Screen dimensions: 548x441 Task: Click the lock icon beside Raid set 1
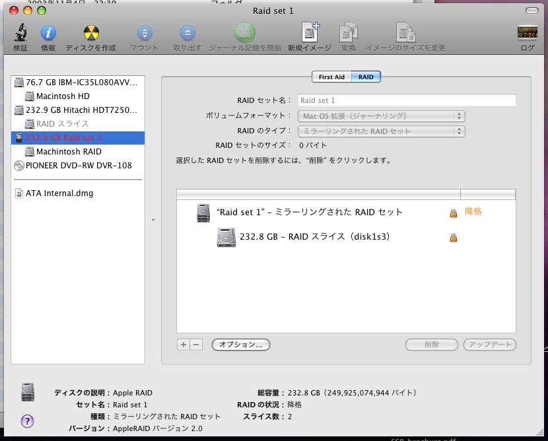[453, 213]
